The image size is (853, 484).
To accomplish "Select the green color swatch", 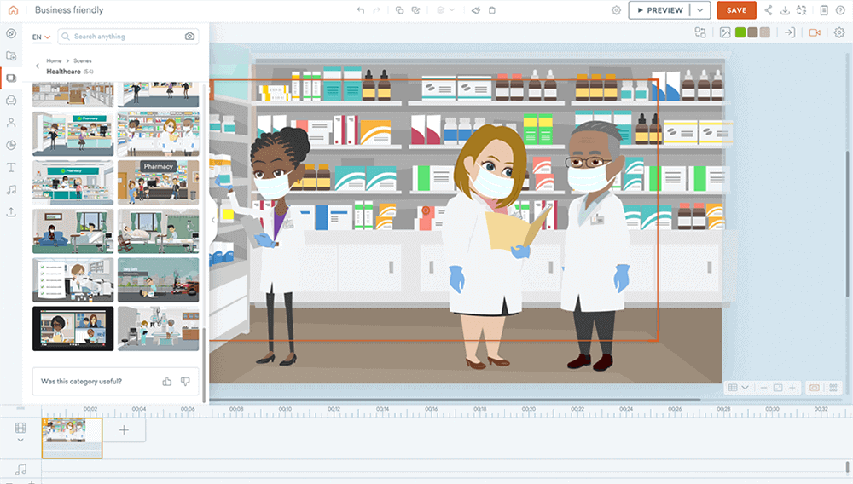I will pos(740,33).
